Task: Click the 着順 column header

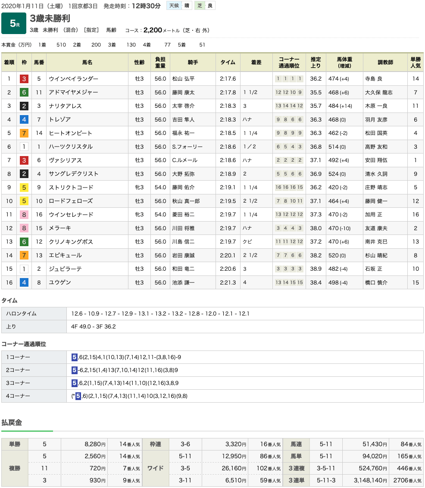Action: pos(9,63)
